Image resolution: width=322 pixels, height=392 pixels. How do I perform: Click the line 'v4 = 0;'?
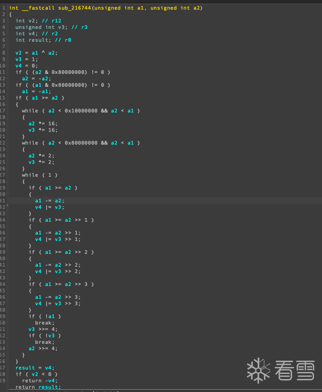(27, 66)
